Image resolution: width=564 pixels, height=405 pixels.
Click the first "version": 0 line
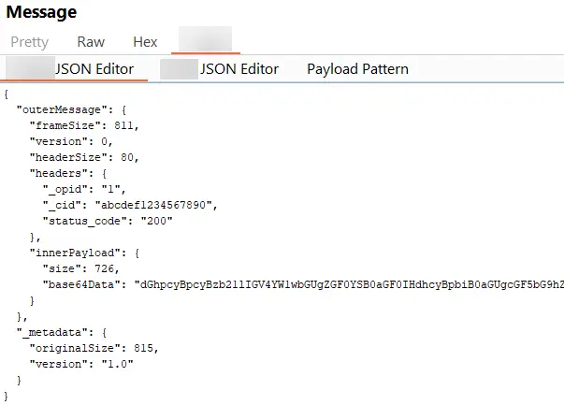pyautogui.click(x=71, y=141)
